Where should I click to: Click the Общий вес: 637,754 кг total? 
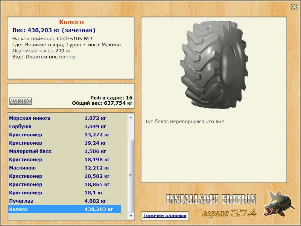point(102,103)
